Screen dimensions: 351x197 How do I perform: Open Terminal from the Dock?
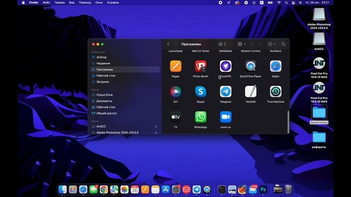(x=222, y=190)
